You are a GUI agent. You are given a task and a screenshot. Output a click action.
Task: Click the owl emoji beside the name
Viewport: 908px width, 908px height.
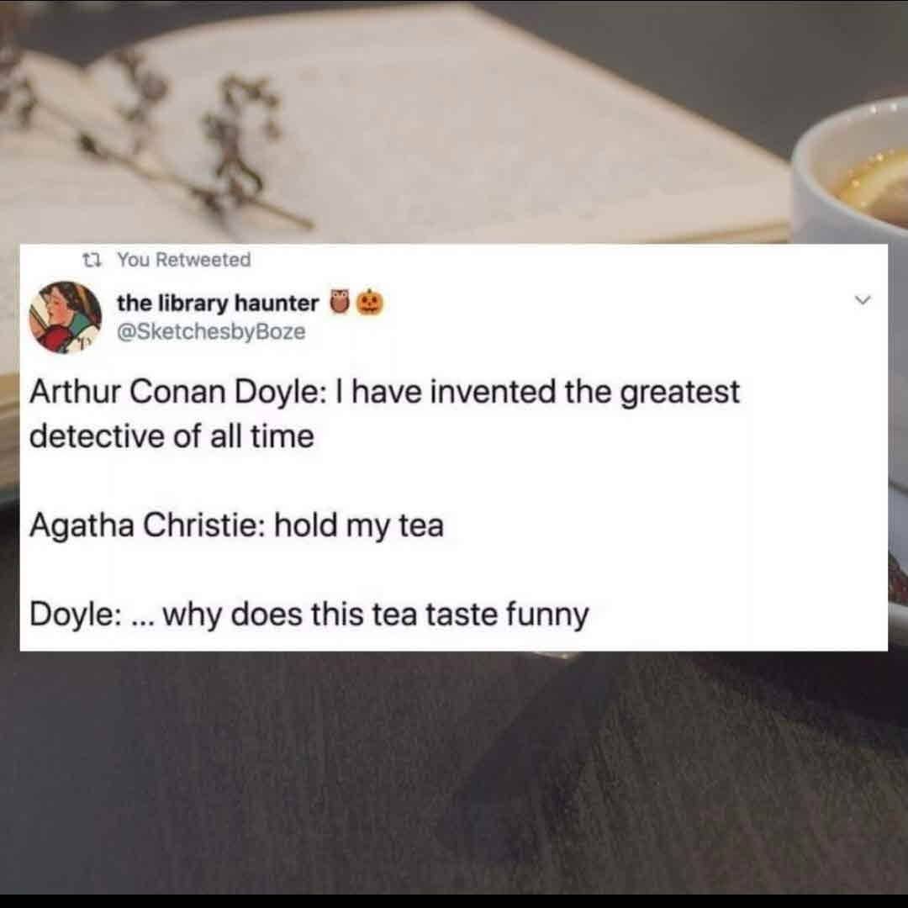(340, 303)
